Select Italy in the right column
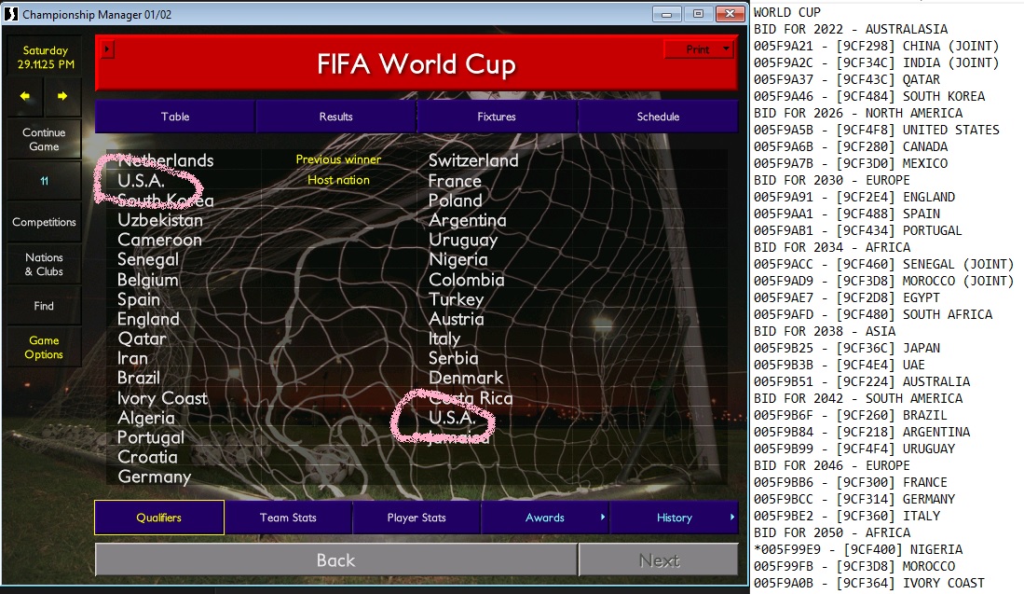The height and width of the screenshot is (594, 1024). click(444, 338)
